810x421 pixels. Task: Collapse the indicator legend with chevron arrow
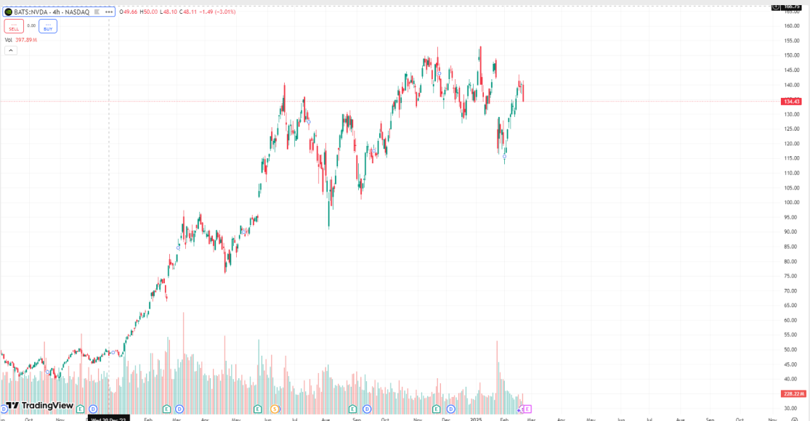(x=9, y=51)
